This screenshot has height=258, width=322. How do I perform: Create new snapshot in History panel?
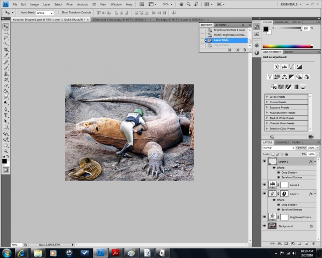(237, 50)
